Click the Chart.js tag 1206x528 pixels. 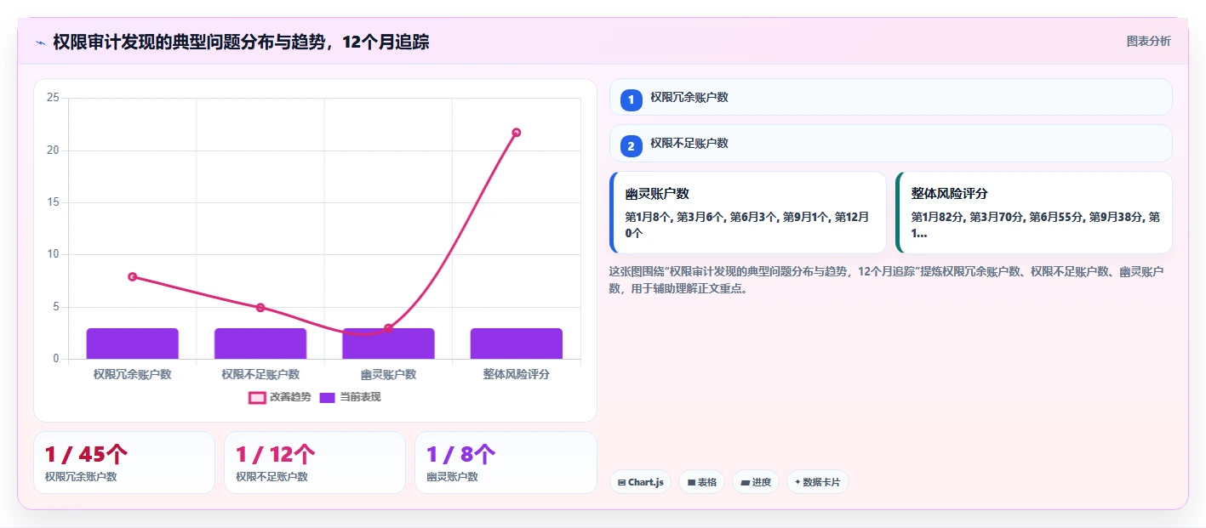point(640,482)
